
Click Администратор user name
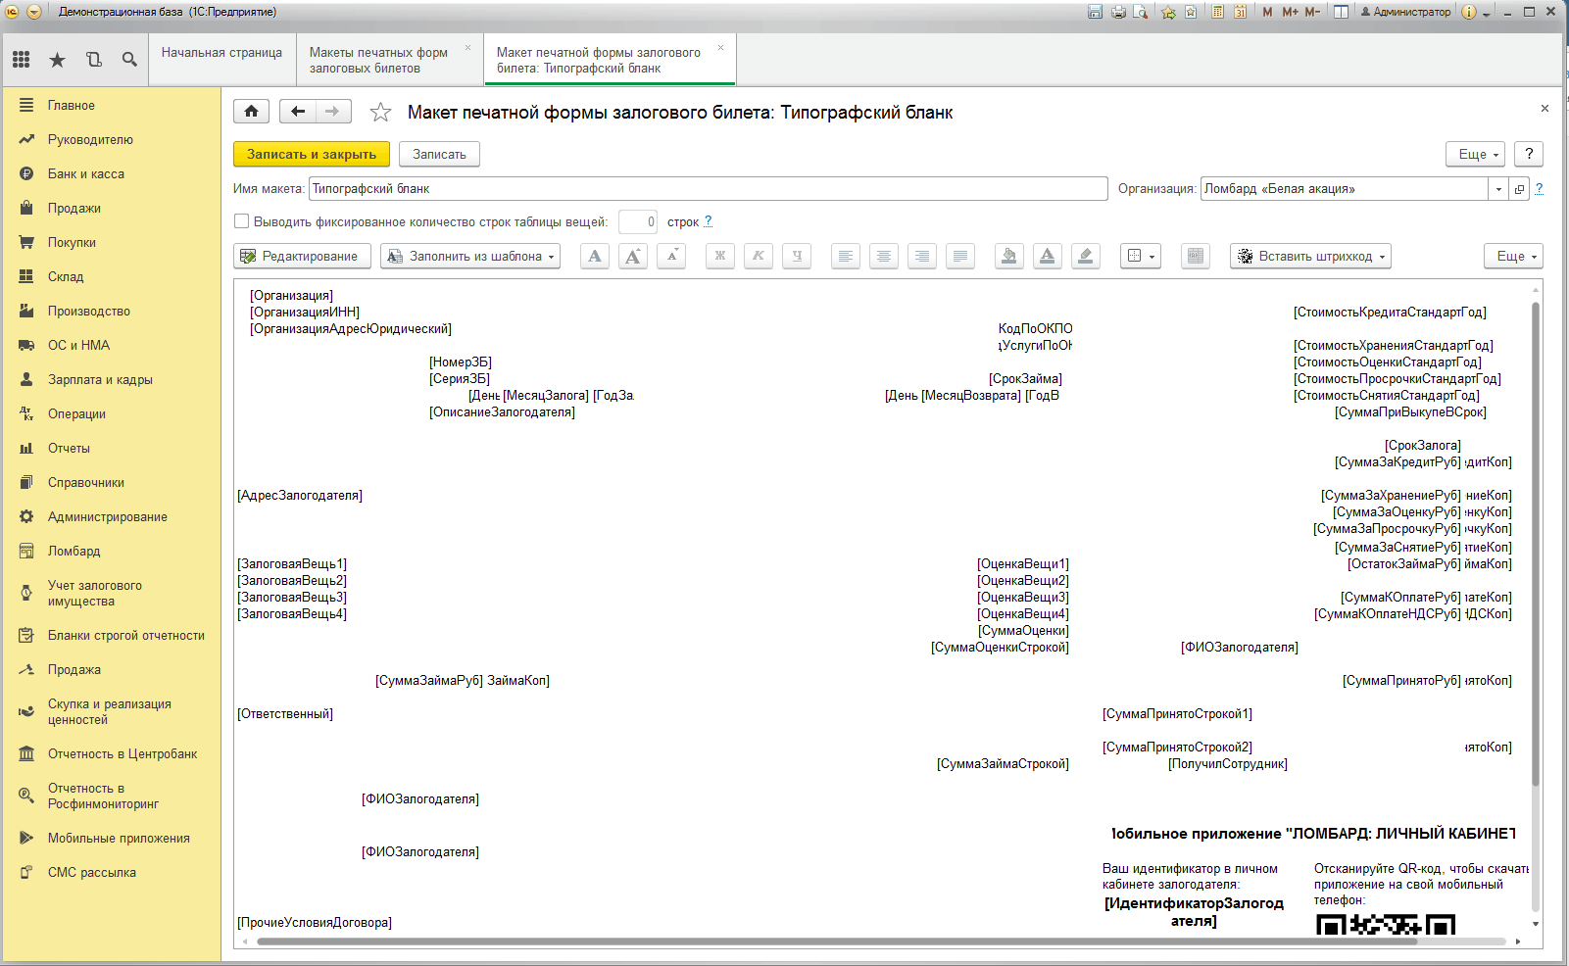click(1405, 12)
